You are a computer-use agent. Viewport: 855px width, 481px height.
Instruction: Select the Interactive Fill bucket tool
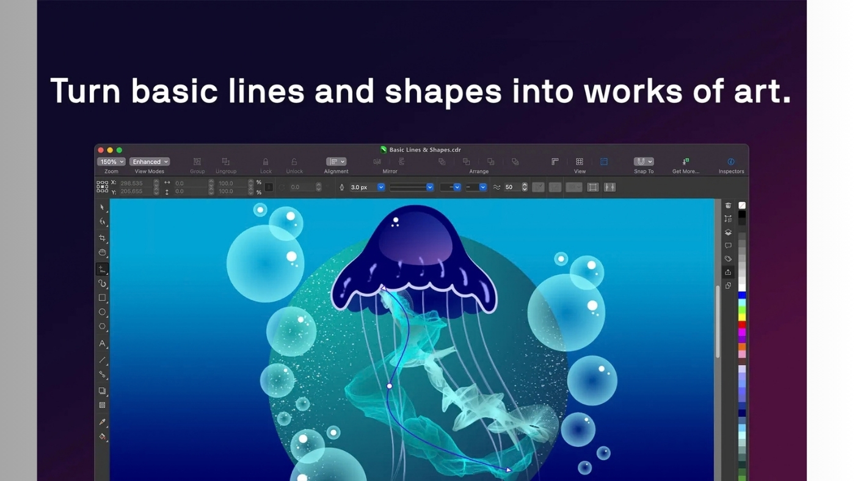pyautogui.click(x=102, y=436)
